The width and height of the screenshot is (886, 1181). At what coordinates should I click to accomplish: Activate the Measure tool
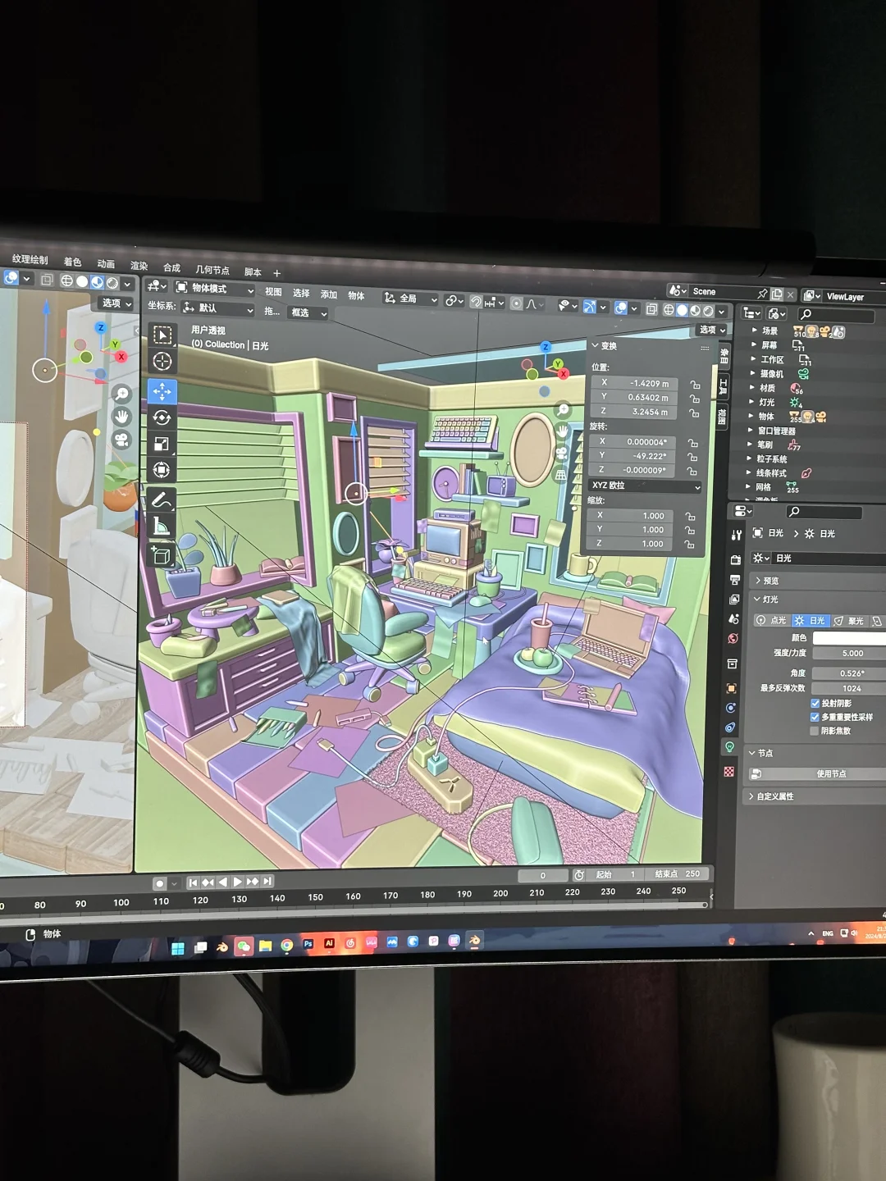(x=162, y=527)
